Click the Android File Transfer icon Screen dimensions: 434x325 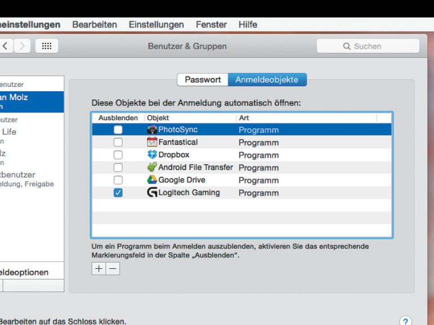[x=152, y=167]
